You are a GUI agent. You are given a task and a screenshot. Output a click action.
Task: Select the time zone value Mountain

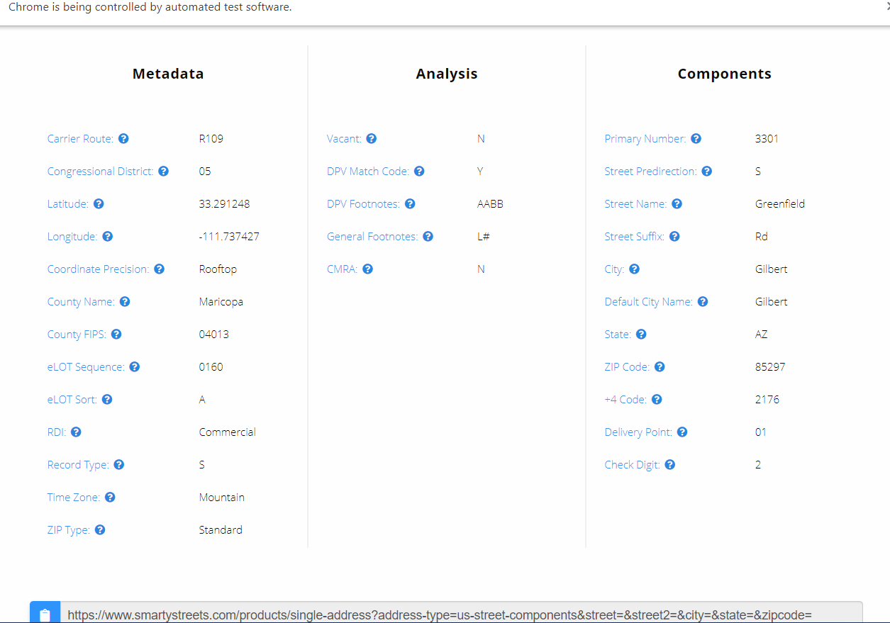pos(222,498)
